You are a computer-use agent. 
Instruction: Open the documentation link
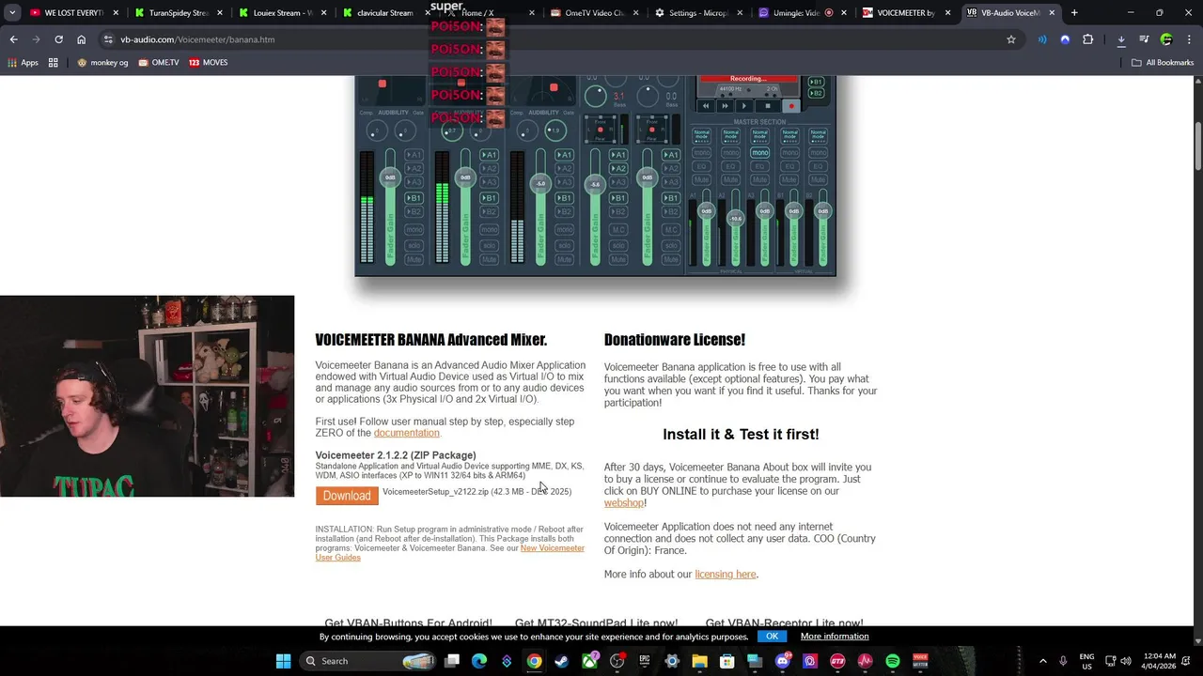point(407,433)
